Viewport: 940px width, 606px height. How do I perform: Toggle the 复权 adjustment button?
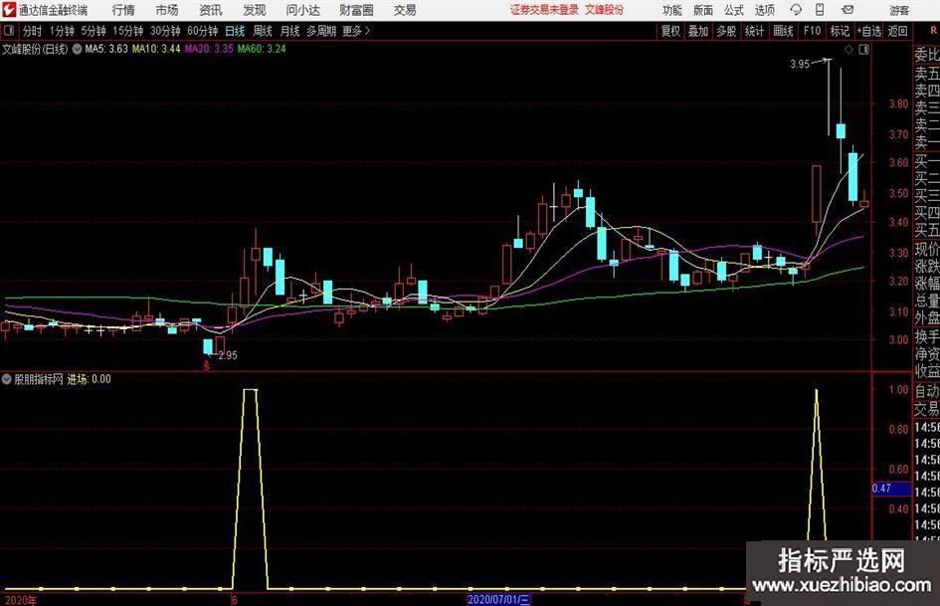coord(670,31)
